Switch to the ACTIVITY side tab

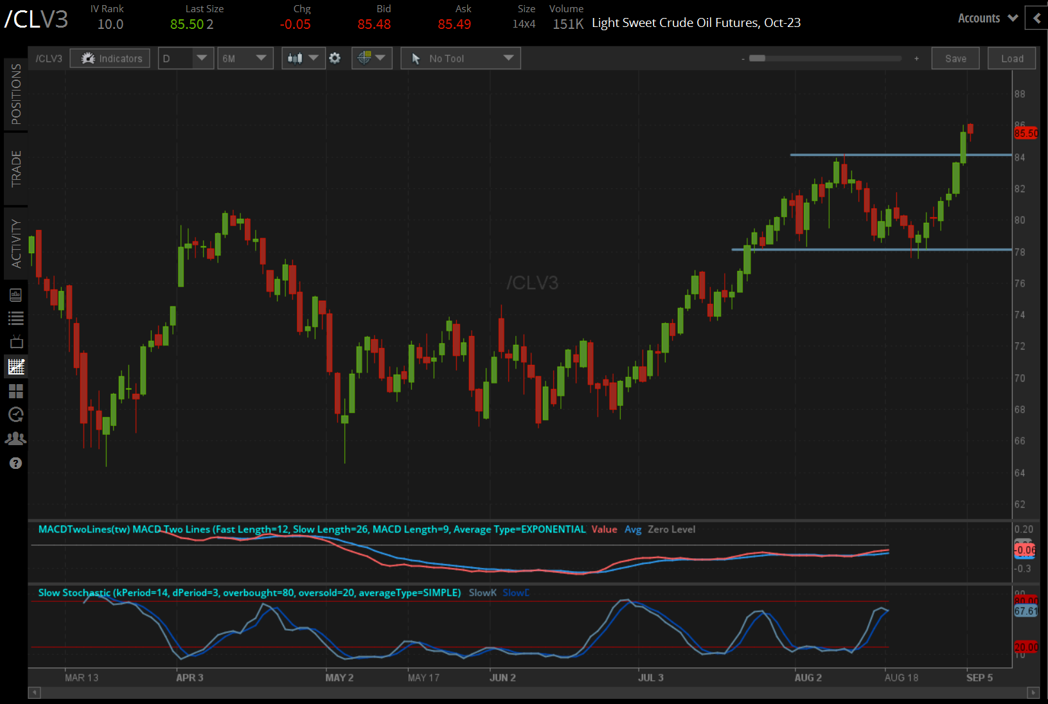click(15, 243)
